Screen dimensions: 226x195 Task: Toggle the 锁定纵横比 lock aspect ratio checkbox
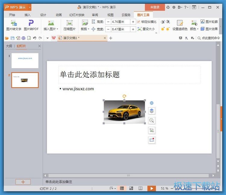139,22
